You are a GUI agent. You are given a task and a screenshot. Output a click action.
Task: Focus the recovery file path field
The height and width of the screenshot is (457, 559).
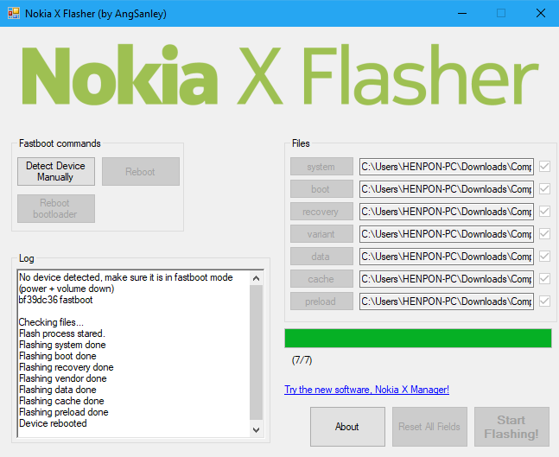pos(447,212)
